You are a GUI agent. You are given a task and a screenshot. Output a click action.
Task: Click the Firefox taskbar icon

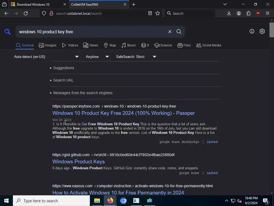110,201
